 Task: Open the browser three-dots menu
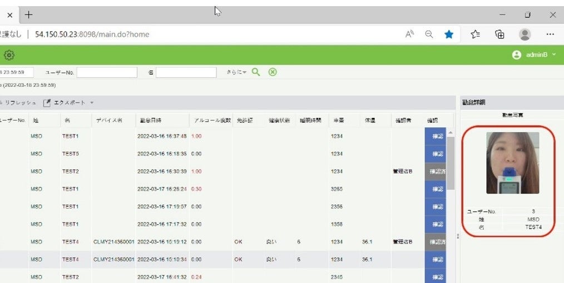pyautogui.click(x=550, y=34)
